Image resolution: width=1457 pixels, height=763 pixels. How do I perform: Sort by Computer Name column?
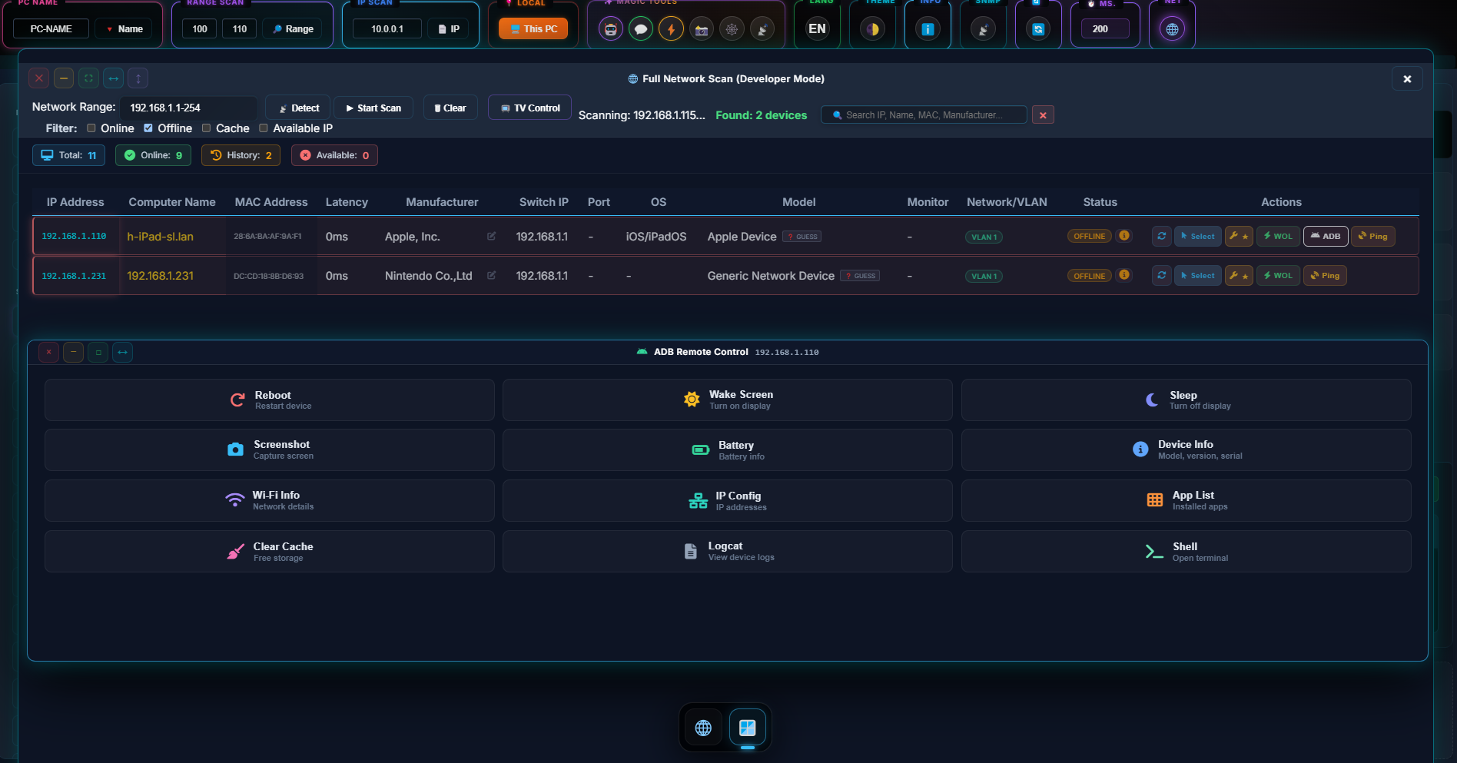click(172, 202)
